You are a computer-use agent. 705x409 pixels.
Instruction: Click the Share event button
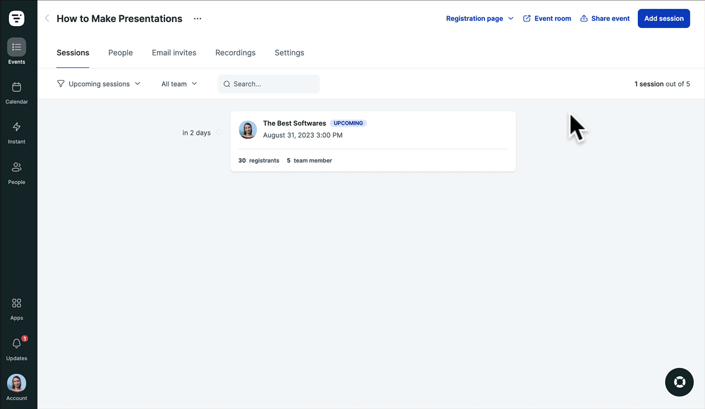click(605, 18)
